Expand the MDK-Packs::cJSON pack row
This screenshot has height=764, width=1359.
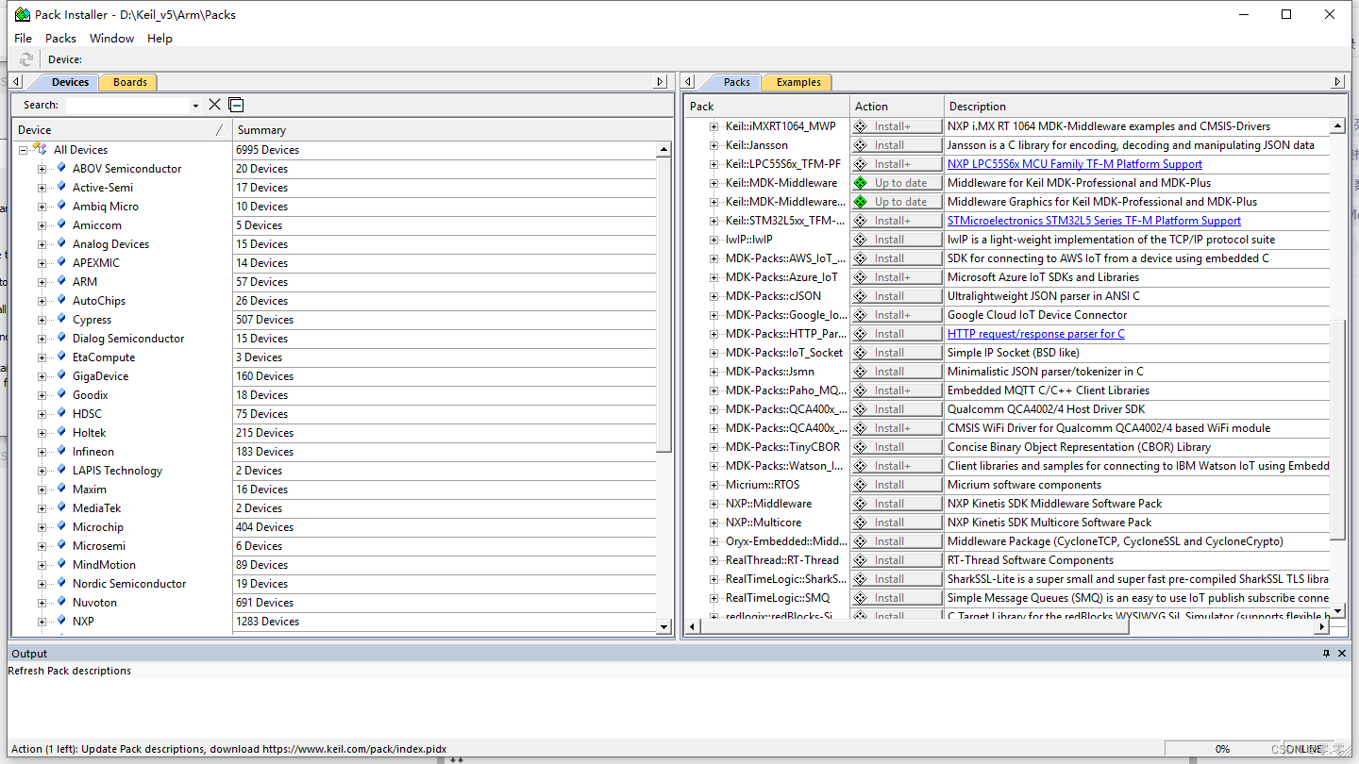tap(714, 296)
